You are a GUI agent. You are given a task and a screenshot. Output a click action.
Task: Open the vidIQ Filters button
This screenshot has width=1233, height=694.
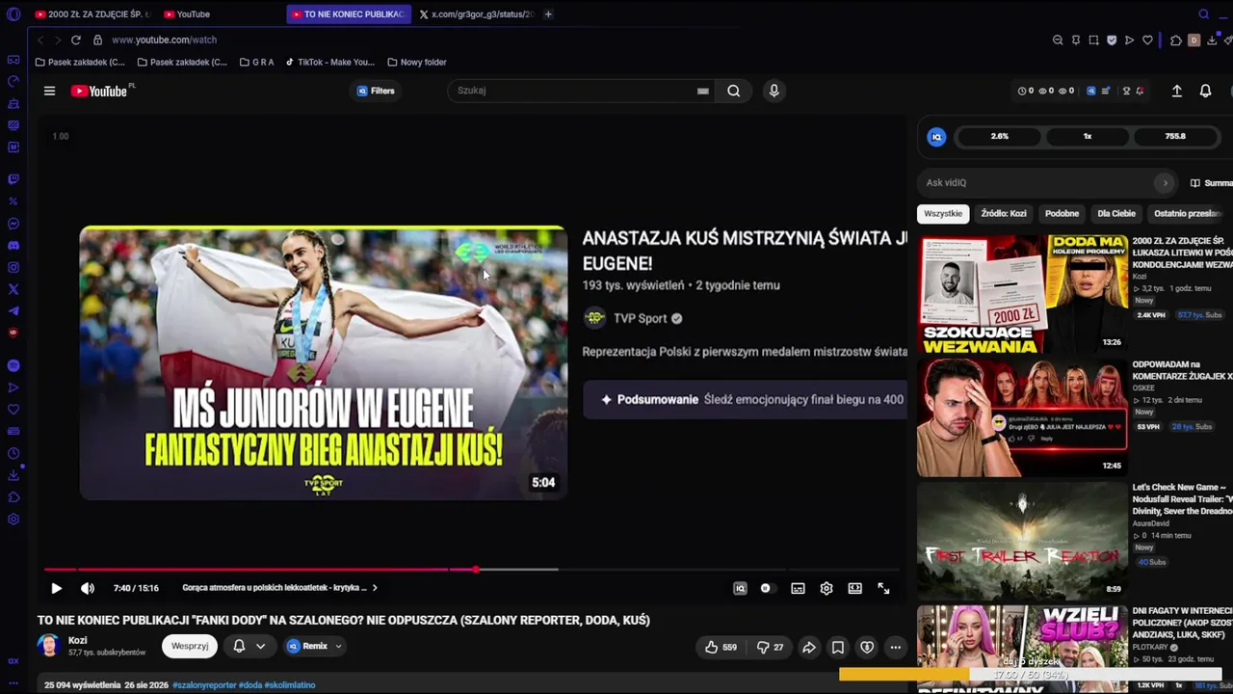pos(376,91)
